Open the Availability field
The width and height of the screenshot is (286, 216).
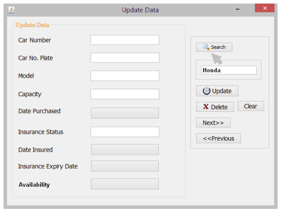coord(125,184)
